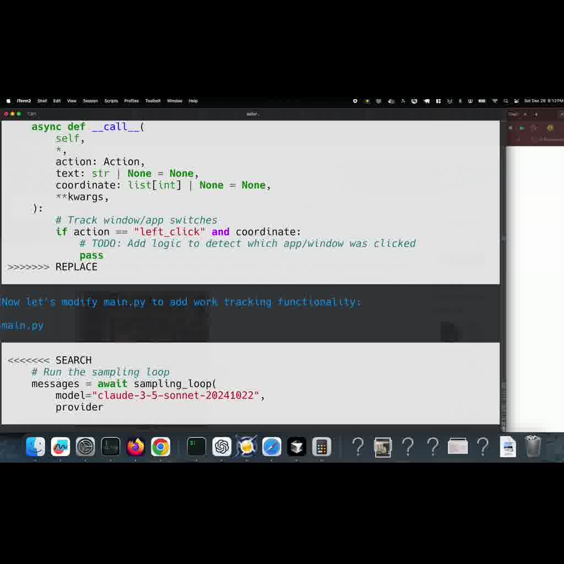
Task: Click the yellow minimize window button
Action: click(13, 113)
